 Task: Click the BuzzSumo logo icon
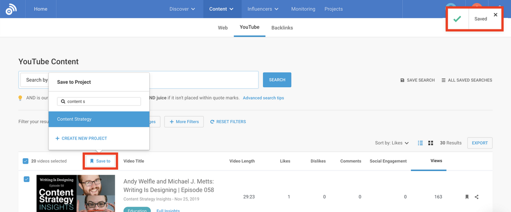click(x=11, y=9)
